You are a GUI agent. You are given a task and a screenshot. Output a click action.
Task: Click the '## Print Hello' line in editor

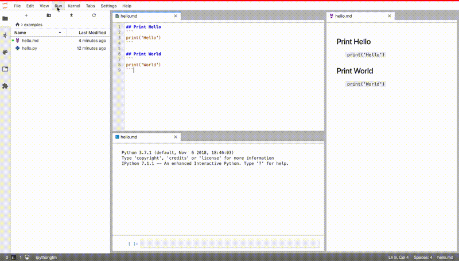(143, 27)
